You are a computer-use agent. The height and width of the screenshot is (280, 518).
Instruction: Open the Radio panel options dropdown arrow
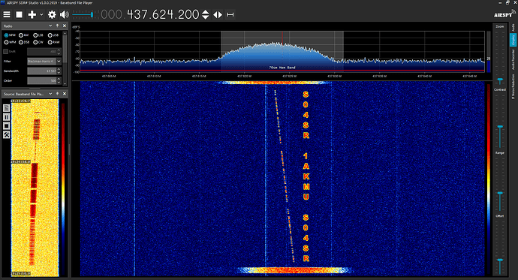tap(50, 26)
